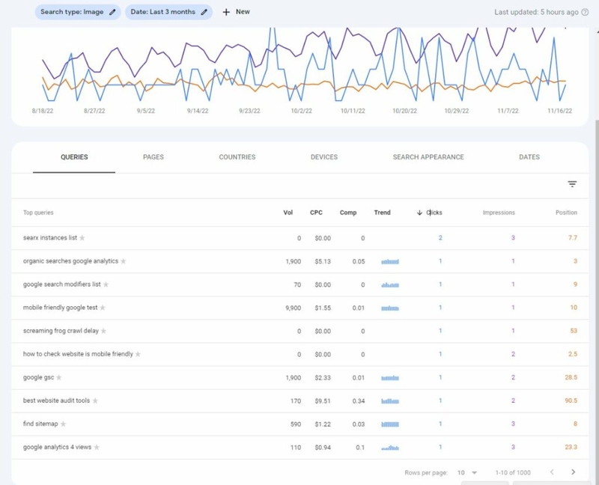599x485 pixels.
Task: Star the 'organic searches google analytics' query
Action: tap(124, 261)
